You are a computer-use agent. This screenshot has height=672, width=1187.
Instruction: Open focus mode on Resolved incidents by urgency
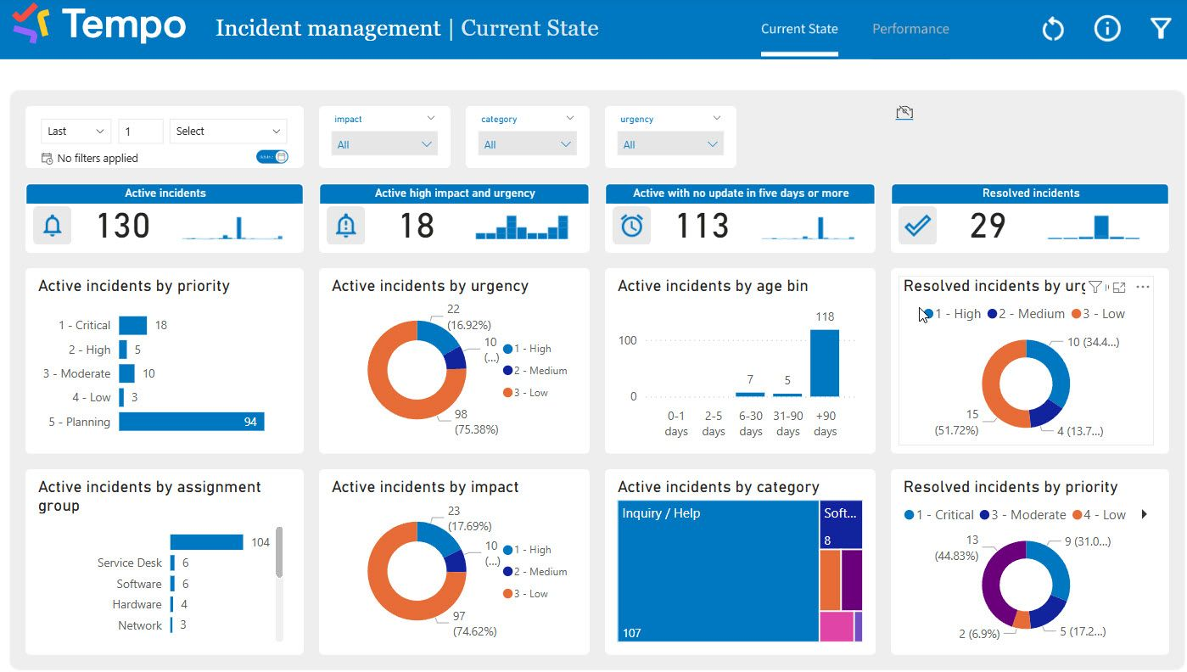click(x=1119, y=287)
